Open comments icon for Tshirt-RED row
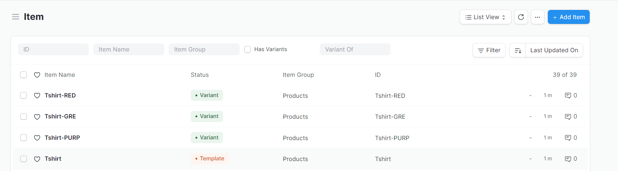The height and width of the screenshot is (171, 618). pos(568,96)
